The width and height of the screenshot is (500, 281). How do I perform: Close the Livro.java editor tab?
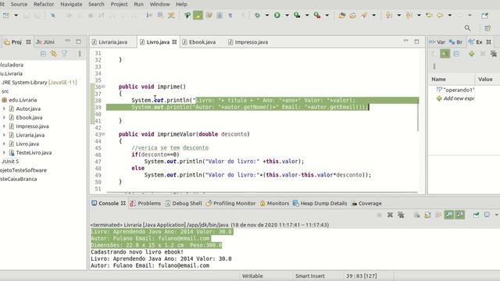[x=174, y=41]
